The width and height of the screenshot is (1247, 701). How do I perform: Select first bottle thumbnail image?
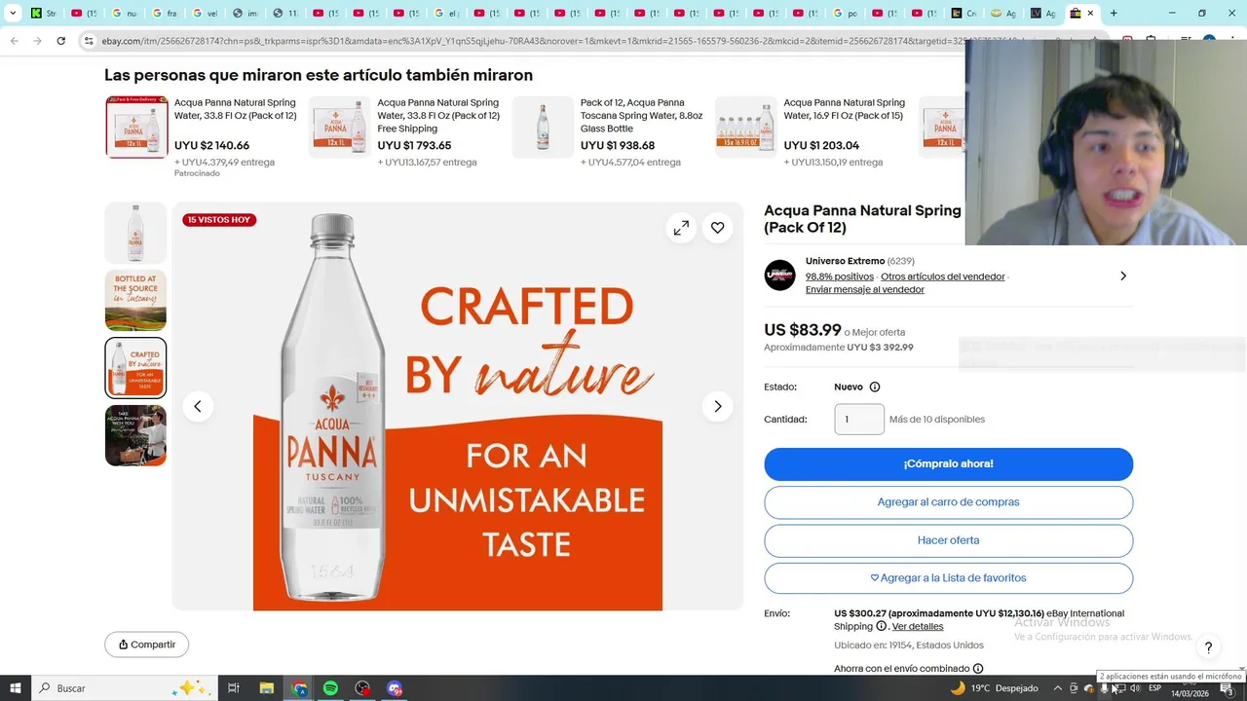click(x=135, y=233)
